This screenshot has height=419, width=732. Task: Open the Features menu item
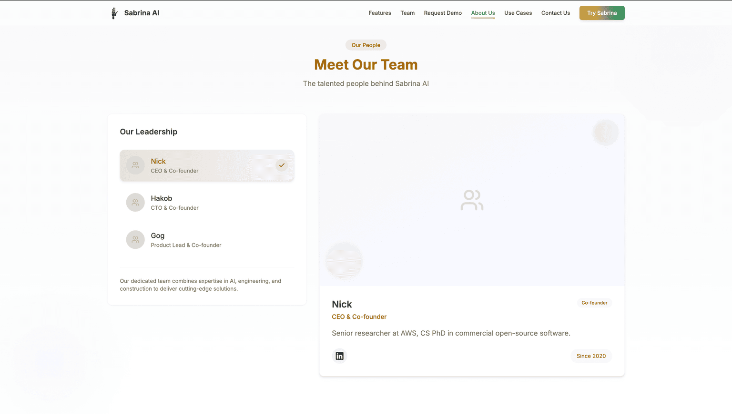tap(380, 13)
